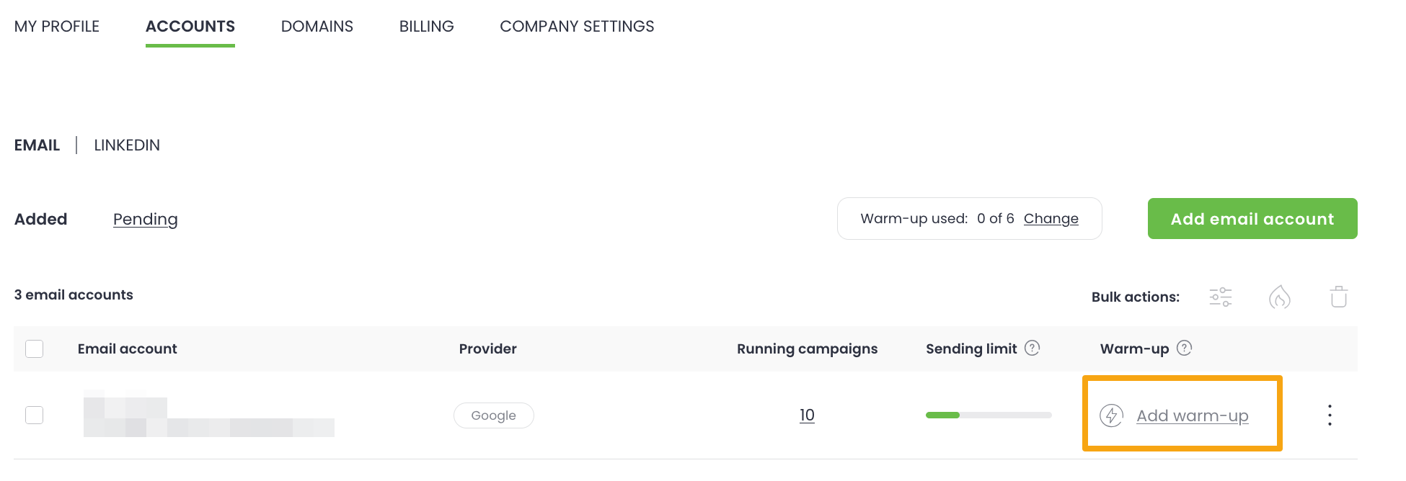Open the Company Settings tab
The height and width of the screenshot is (481, 1406).
(577, 27)
